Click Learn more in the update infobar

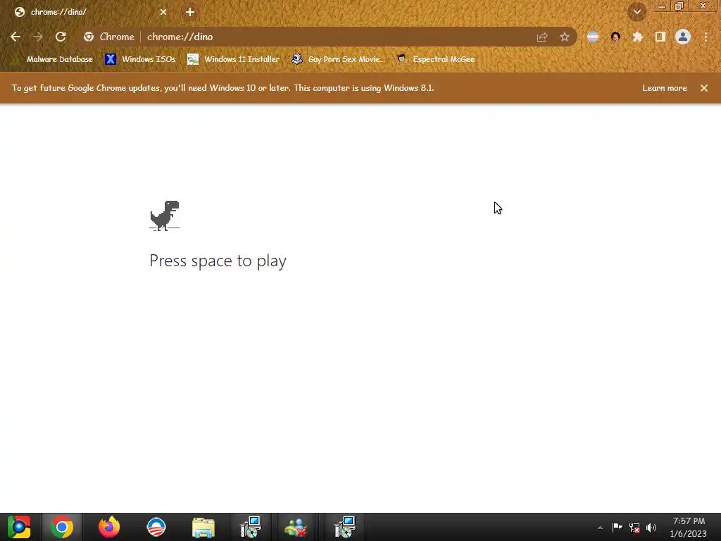coord(665,88)
